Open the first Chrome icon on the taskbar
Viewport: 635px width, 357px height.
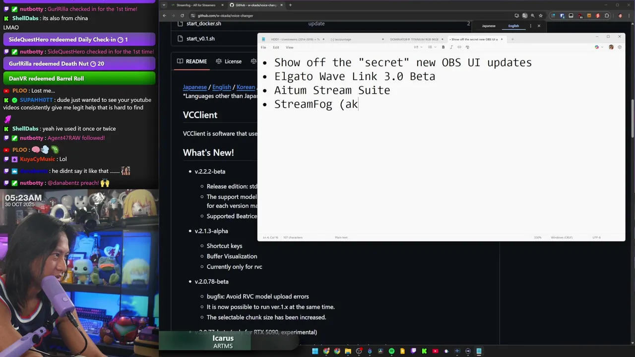326,351
